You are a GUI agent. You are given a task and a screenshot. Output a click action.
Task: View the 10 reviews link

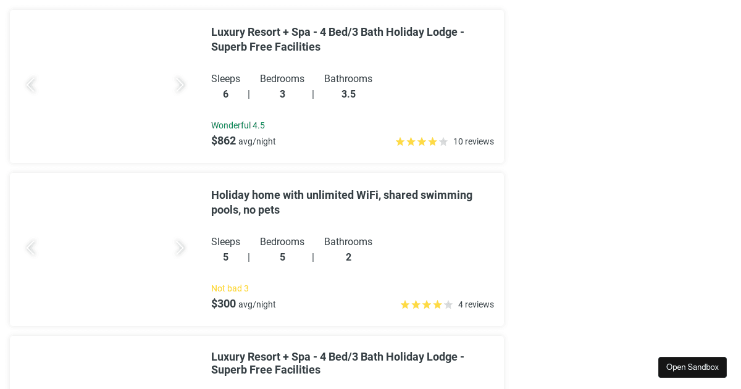[473, 141]
